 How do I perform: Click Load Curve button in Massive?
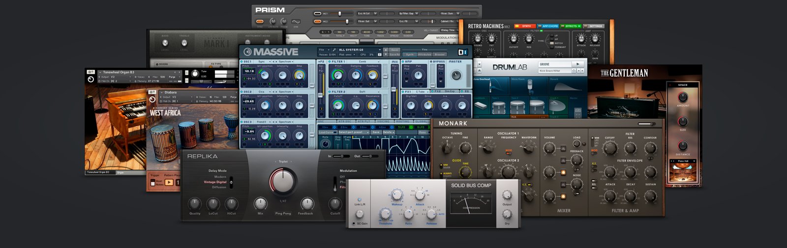(x=328, y=132)
